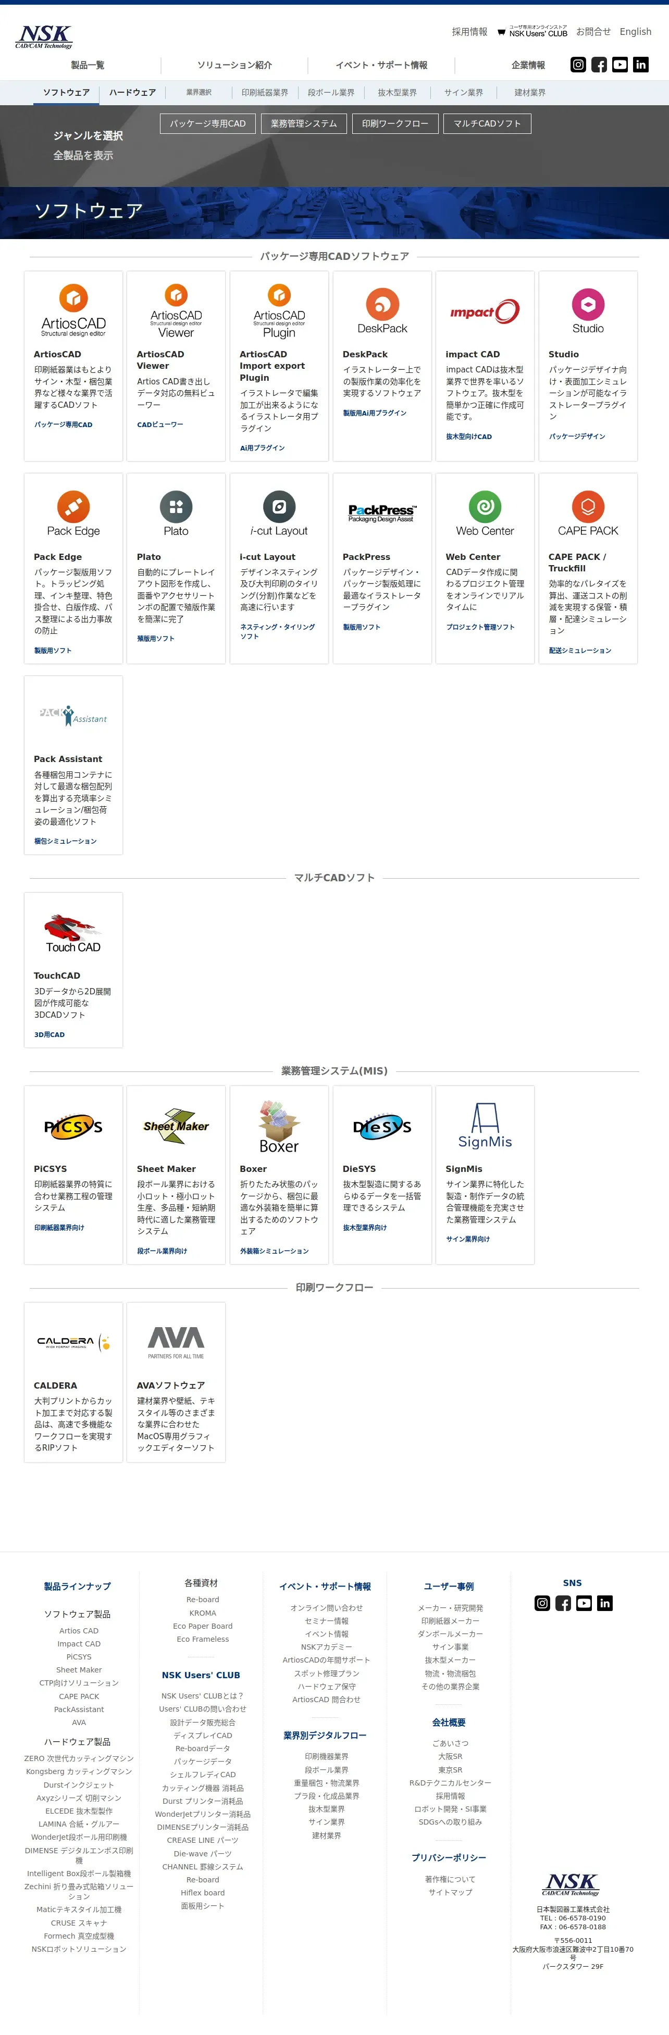Open the 製版用Ai用プラグイン tag under DeskPack

[375, 413]
